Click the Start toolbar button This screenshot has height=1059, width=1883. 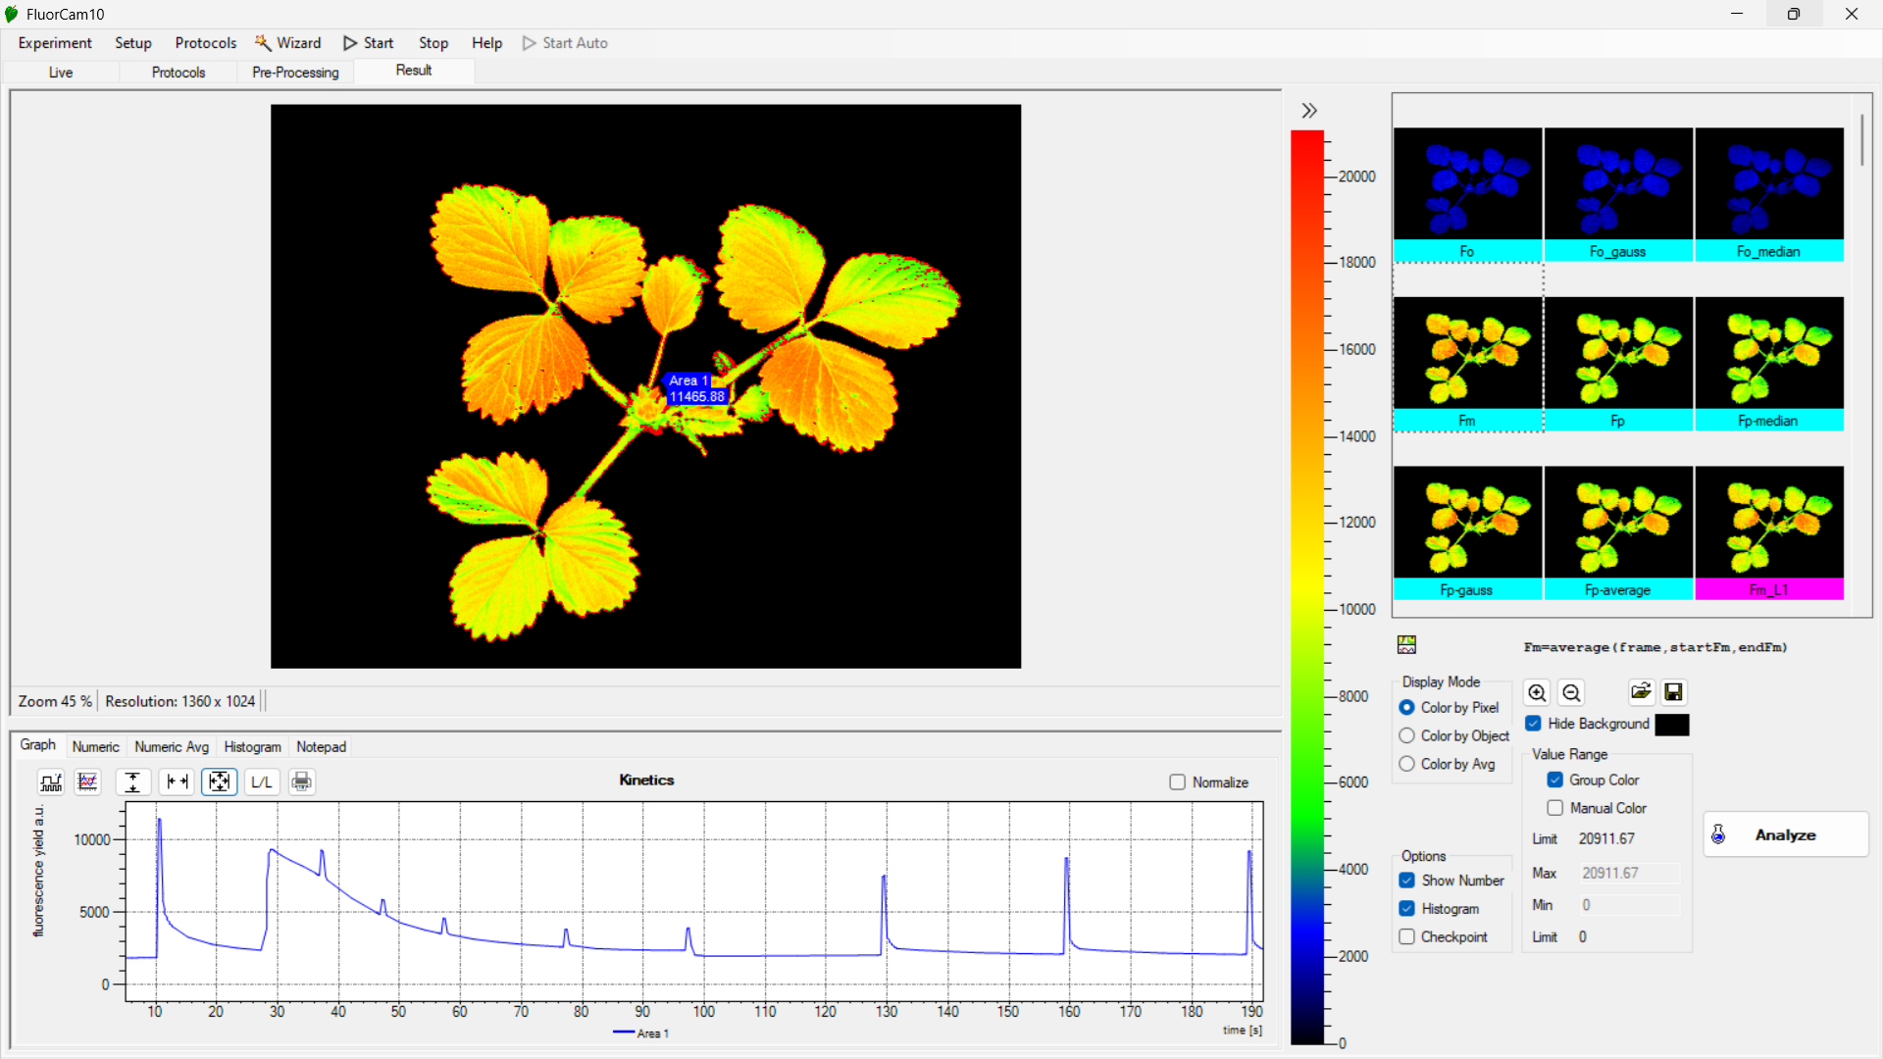coord(369,43)
